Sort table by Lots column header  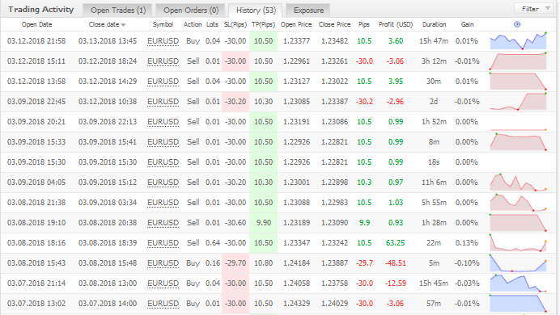[212, 24]
